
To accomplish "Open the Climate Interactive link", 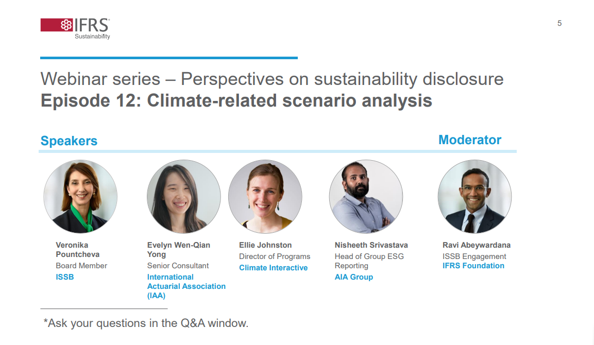I will pos(273,268).
